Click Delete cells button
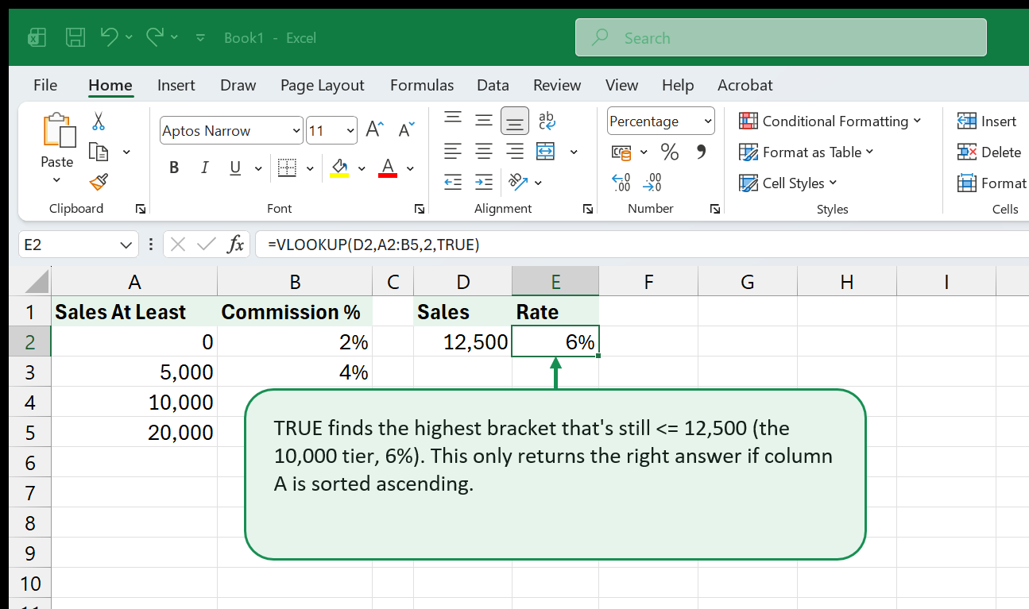The height and width of the screenshot is (609, 1029). coord(989,152)
